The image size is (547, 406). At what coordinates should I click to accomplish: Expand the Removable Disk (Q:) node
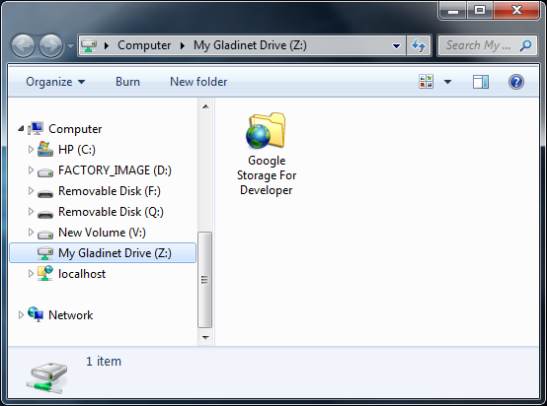(x=31, y=211)
